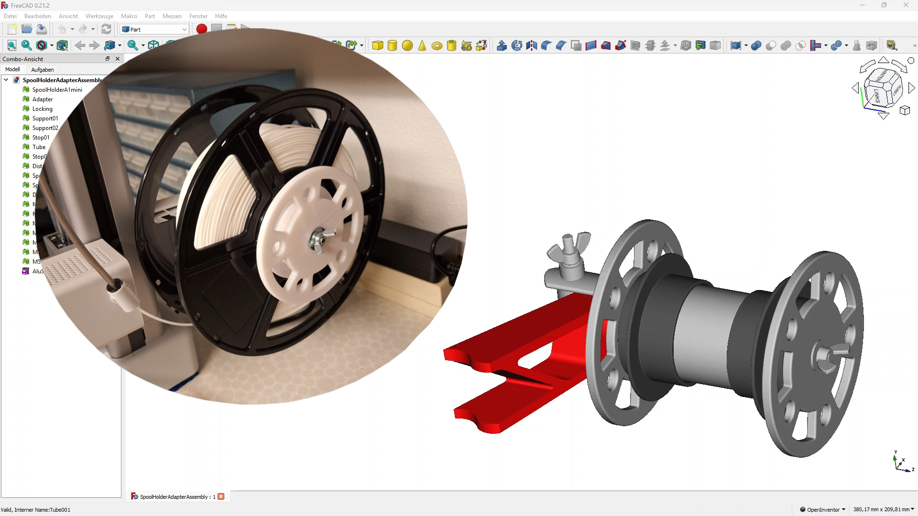Create a tube primitive

pyautogui.click(x=452, y=45)
